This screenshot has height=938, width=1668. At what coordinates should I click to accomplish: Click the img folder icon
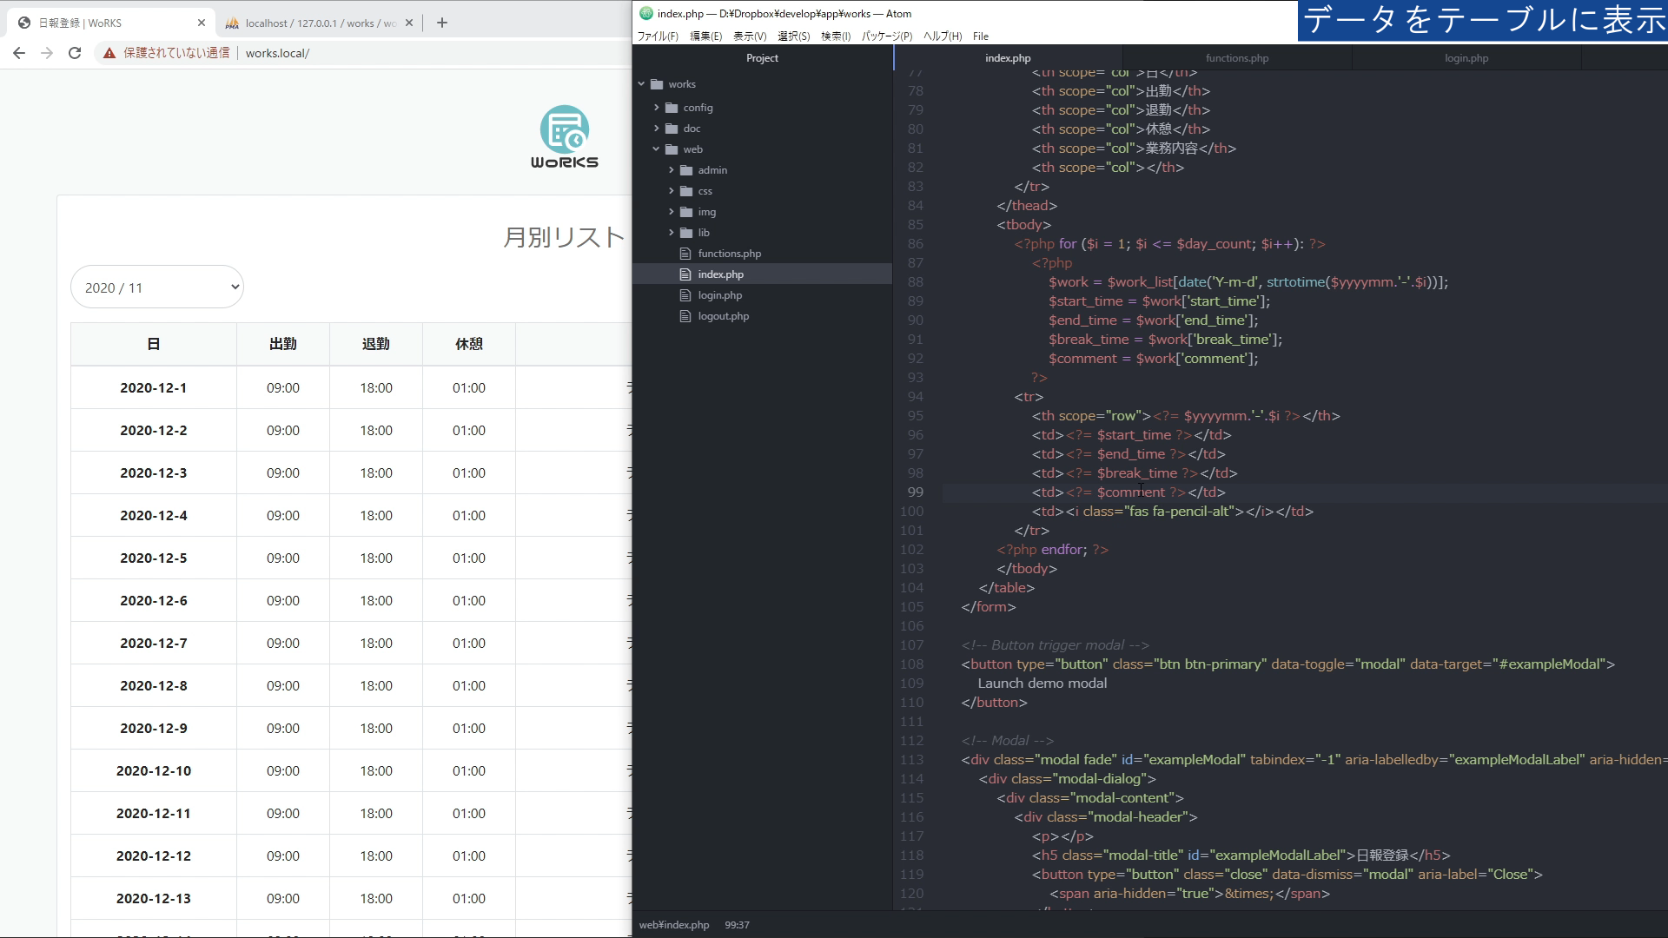(x=686, y=212)
